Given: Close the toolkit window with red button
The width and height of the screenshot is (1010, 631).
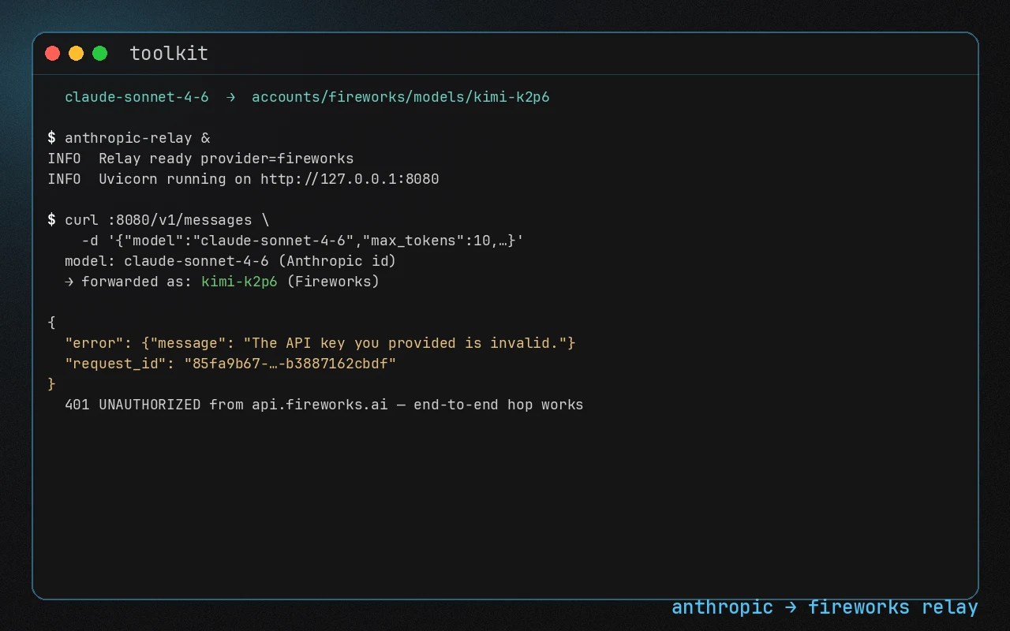Looking at the screenshot, I should [x=52, y=54].
